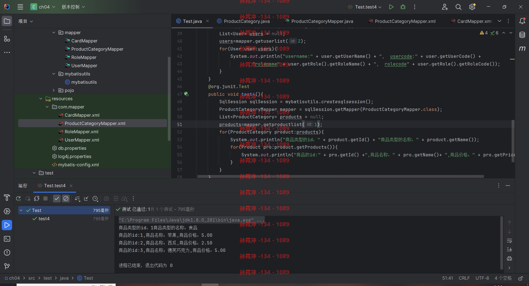Sort test results with the sort icon
The width and height of the screenshot is (529, 286).
point(77,198)
